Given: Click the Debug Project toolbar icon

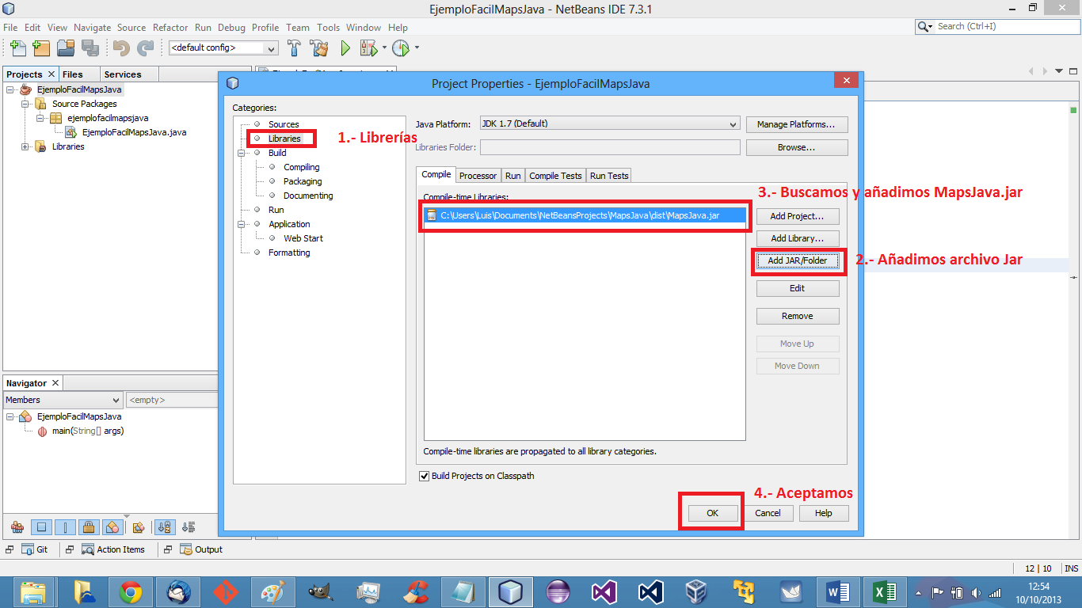Looking at the screenshot, I should click(368, 48).
